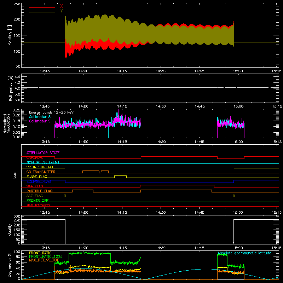The image size is (283, 283).
Task: Click the '0.25' tick on modulation axis
Action: tap(16, 110)
